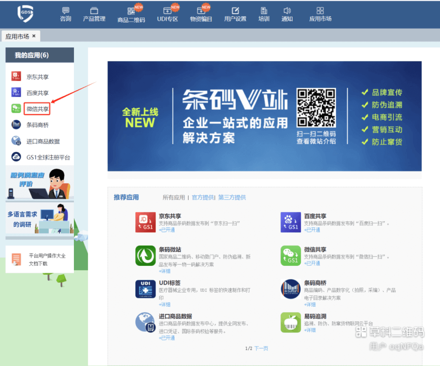The image size is (440, 366).
Task: Click +已开通 under 百度共享
Action: pos(312,230)
